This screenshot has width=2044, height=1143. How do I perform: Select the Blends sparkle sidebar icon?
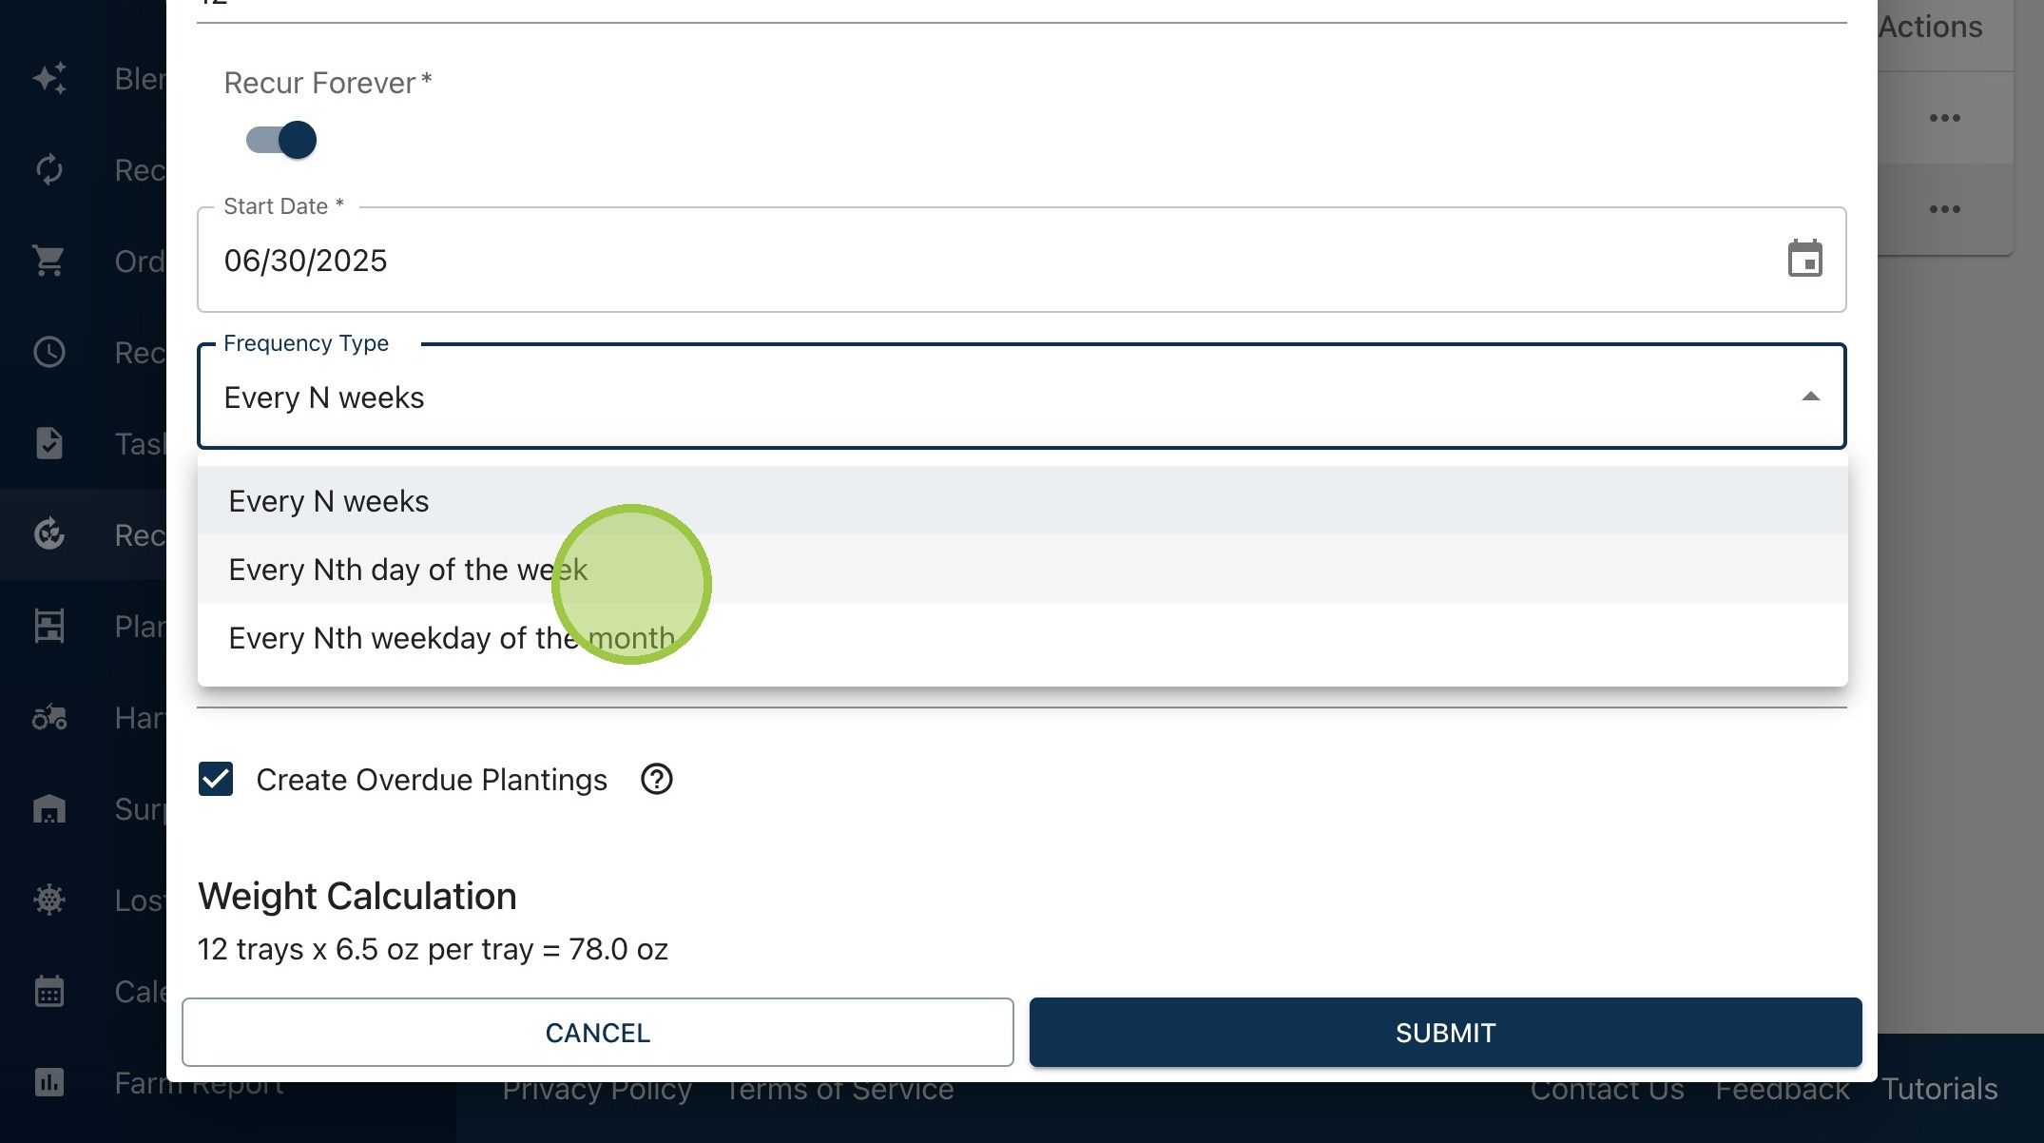point(48,78)
